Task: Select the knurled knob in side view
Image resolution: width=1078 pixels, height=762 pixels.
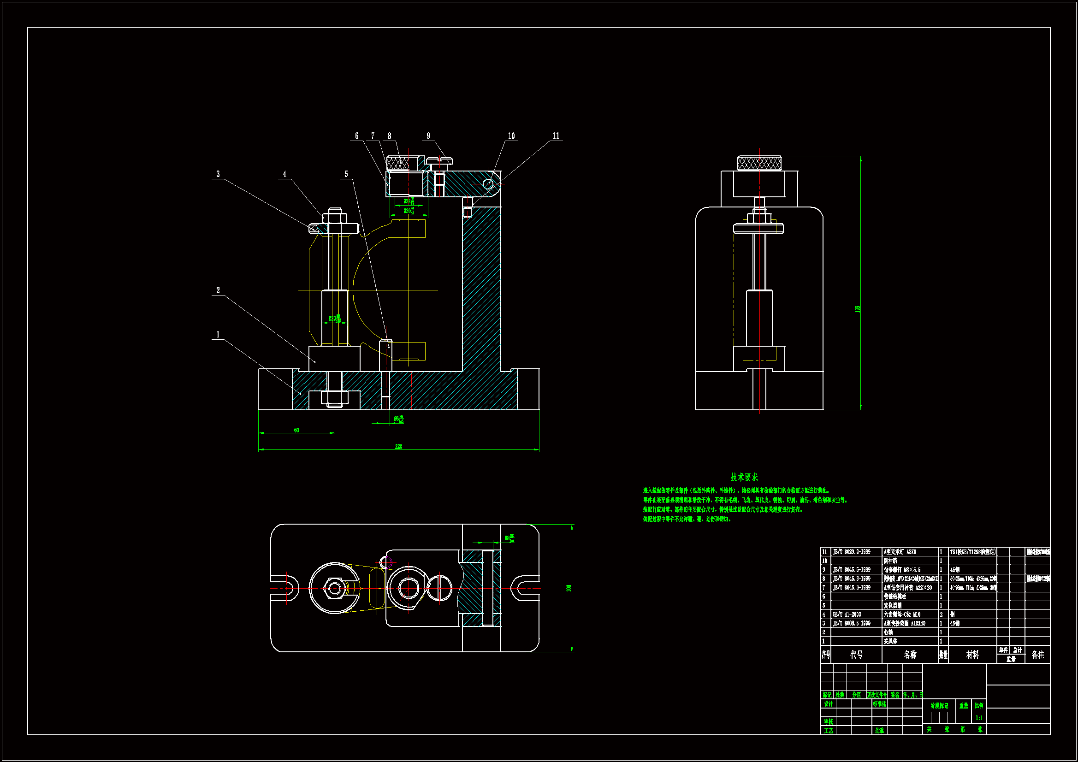Action: click(x=759, y=163)
